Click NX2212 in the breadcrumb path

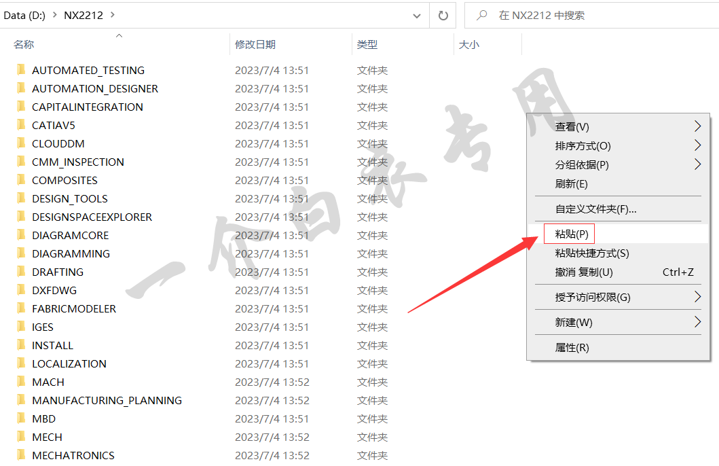(84, 15)
